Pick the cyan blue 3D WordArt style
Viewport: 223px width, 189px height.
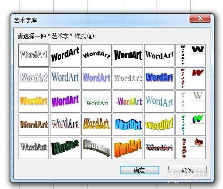point(128,125)
